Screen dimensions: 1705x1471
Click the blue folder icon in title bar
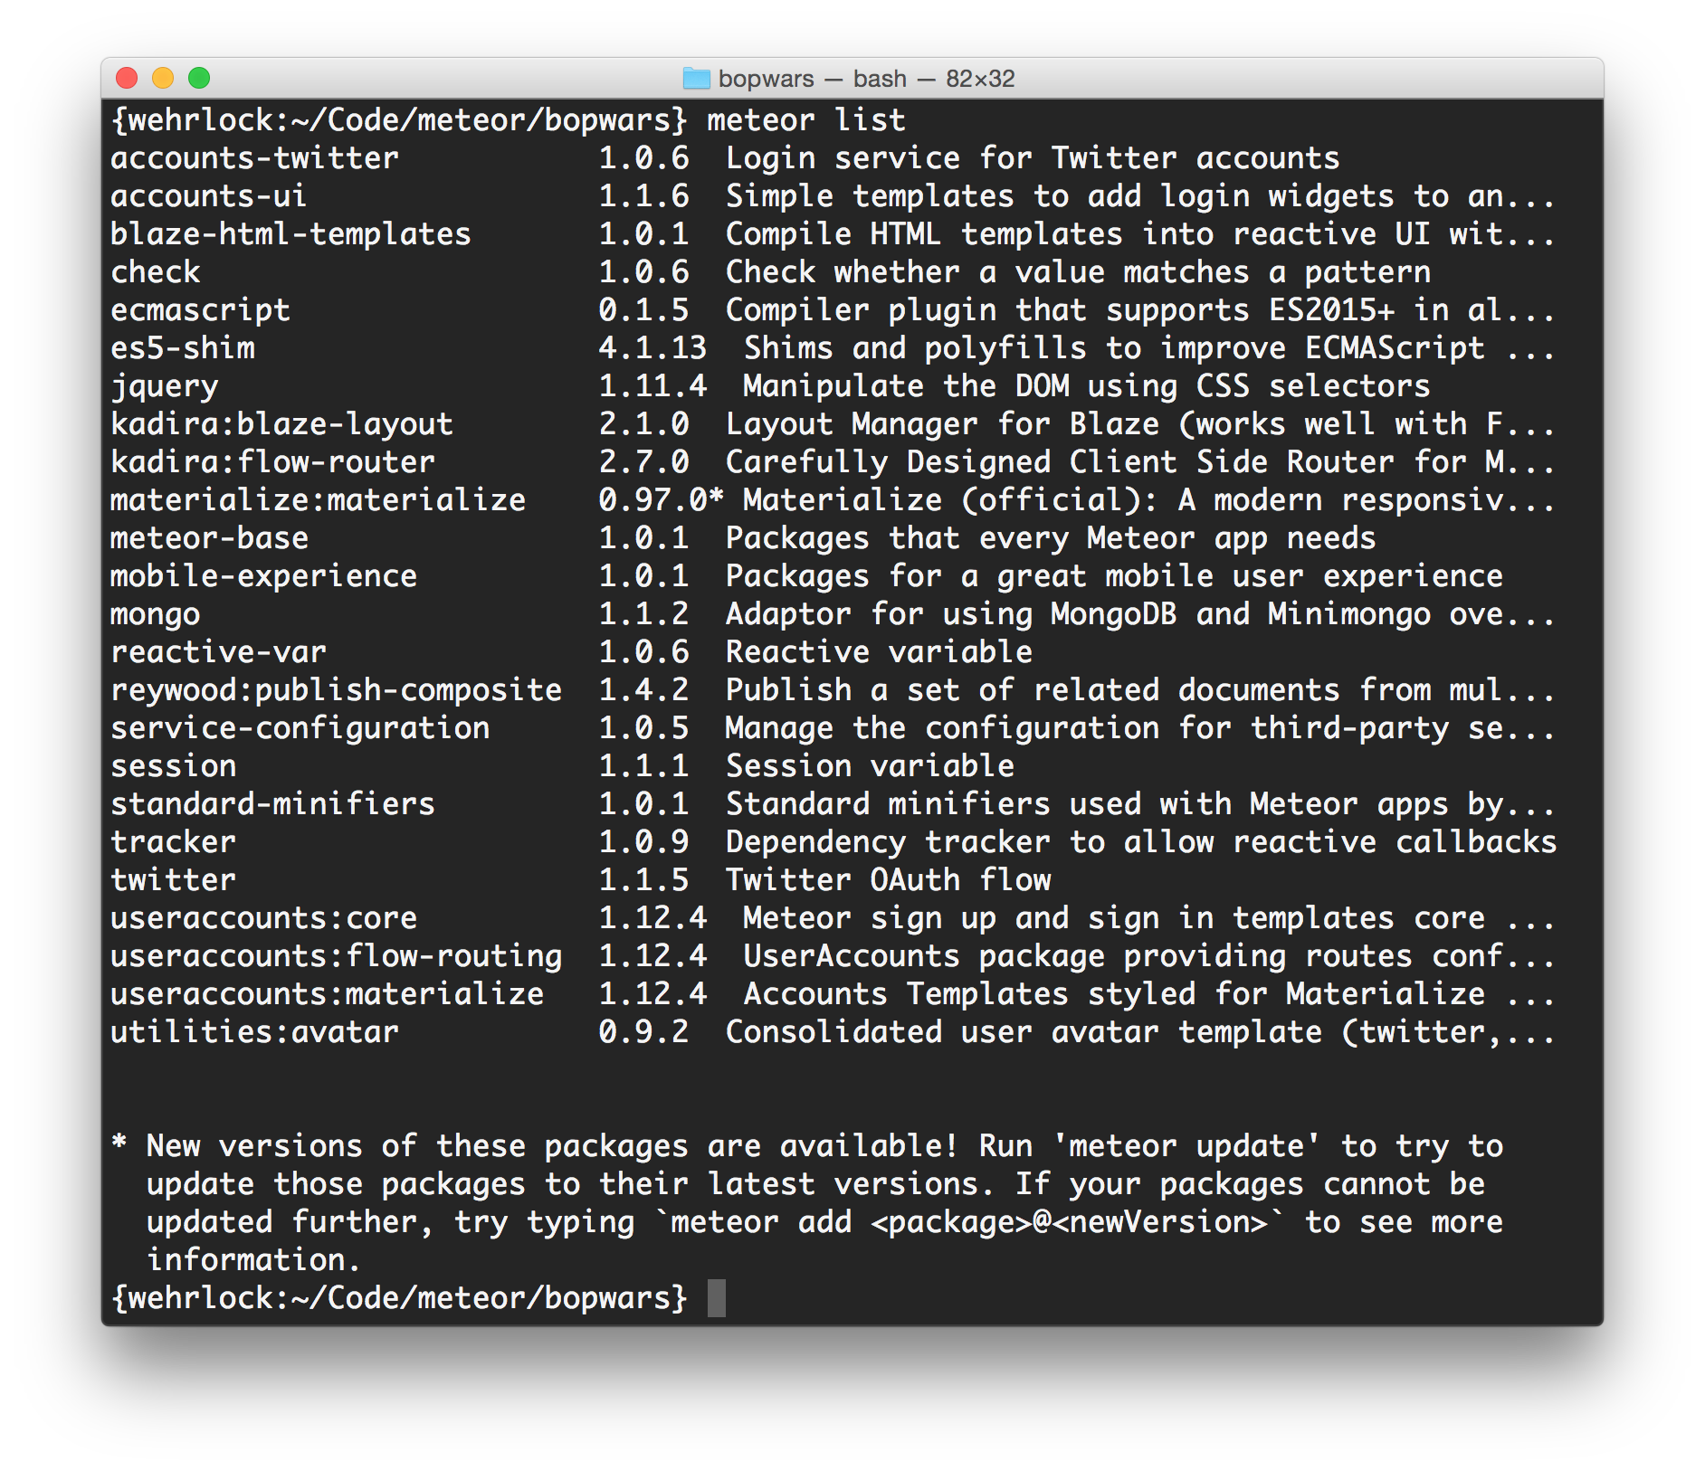(696, 79)
